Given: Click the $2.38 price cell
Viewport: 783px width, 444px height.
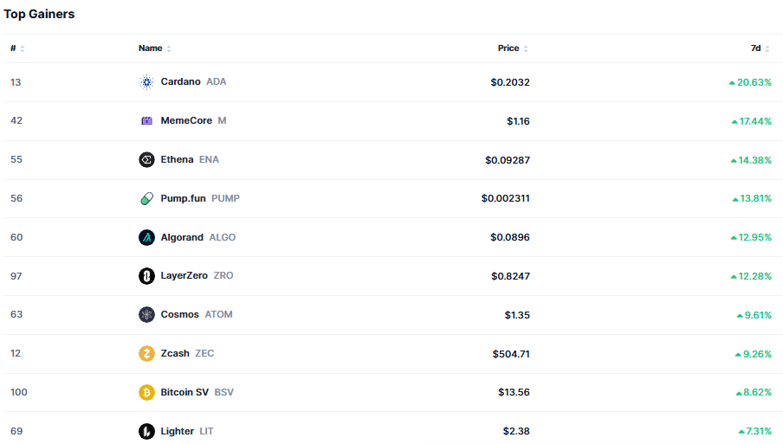Looking at the screenshot, I should (x=516, y=431).
